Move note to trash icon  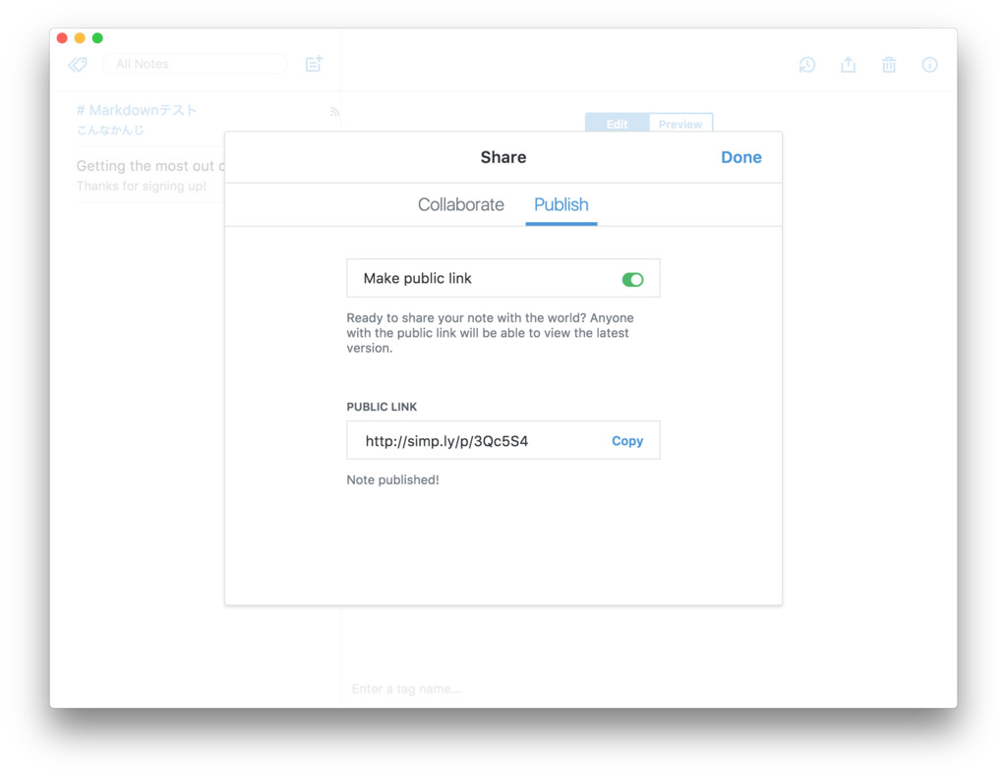[x=889, y=64]
